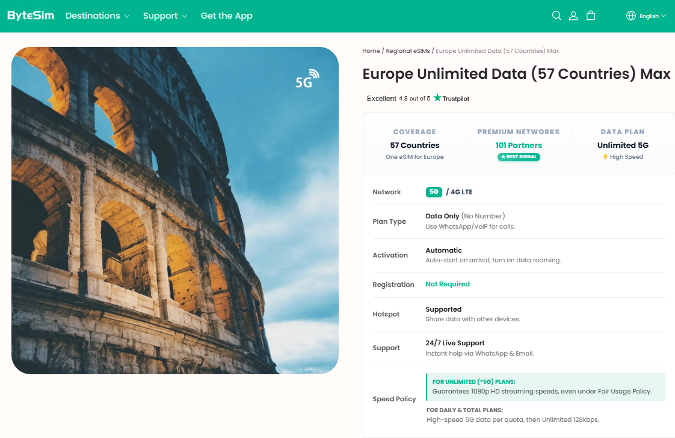This screenshot has height=438, width=675.
Task: Click Use WhatsApp/VoIP for calls text
Action: [x=470, y=227]
